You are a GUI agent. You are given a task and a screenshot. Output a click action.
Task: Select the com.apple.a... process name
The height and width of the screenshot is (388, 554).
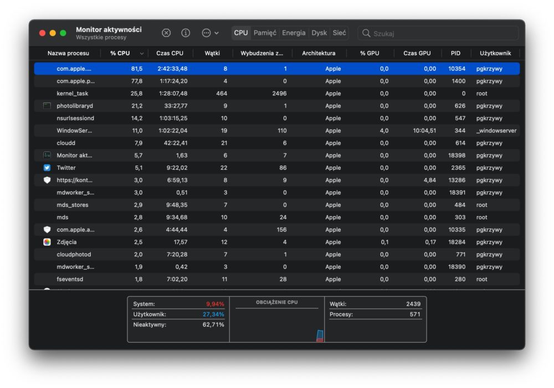[x=75, y=230]
